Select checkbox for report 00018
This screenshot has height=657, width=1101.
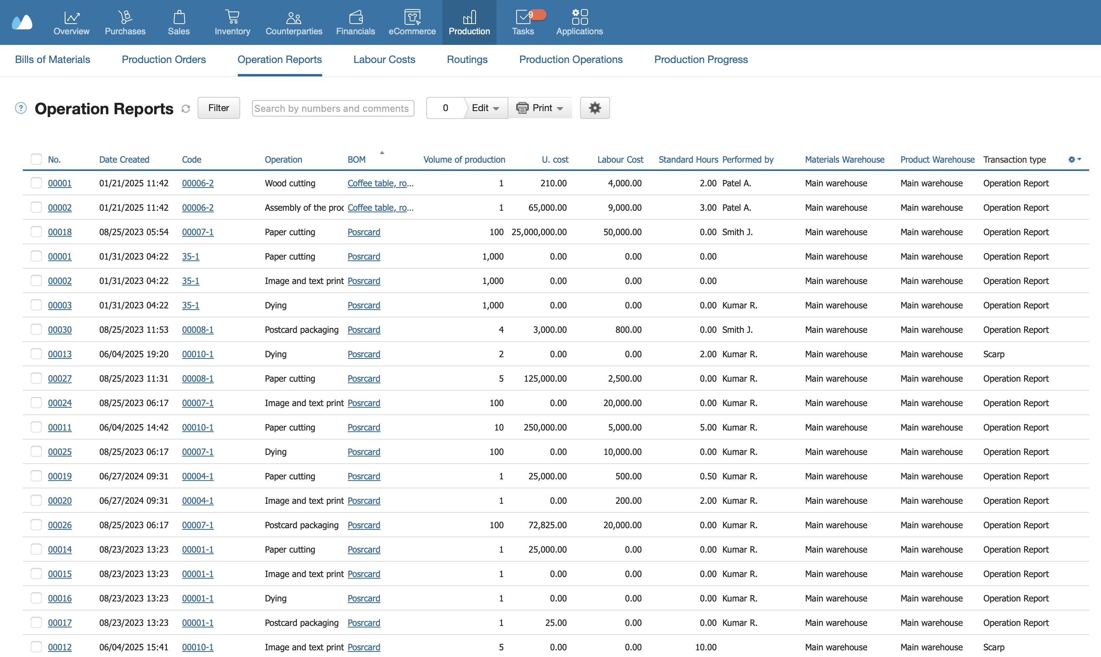[36, 232]
